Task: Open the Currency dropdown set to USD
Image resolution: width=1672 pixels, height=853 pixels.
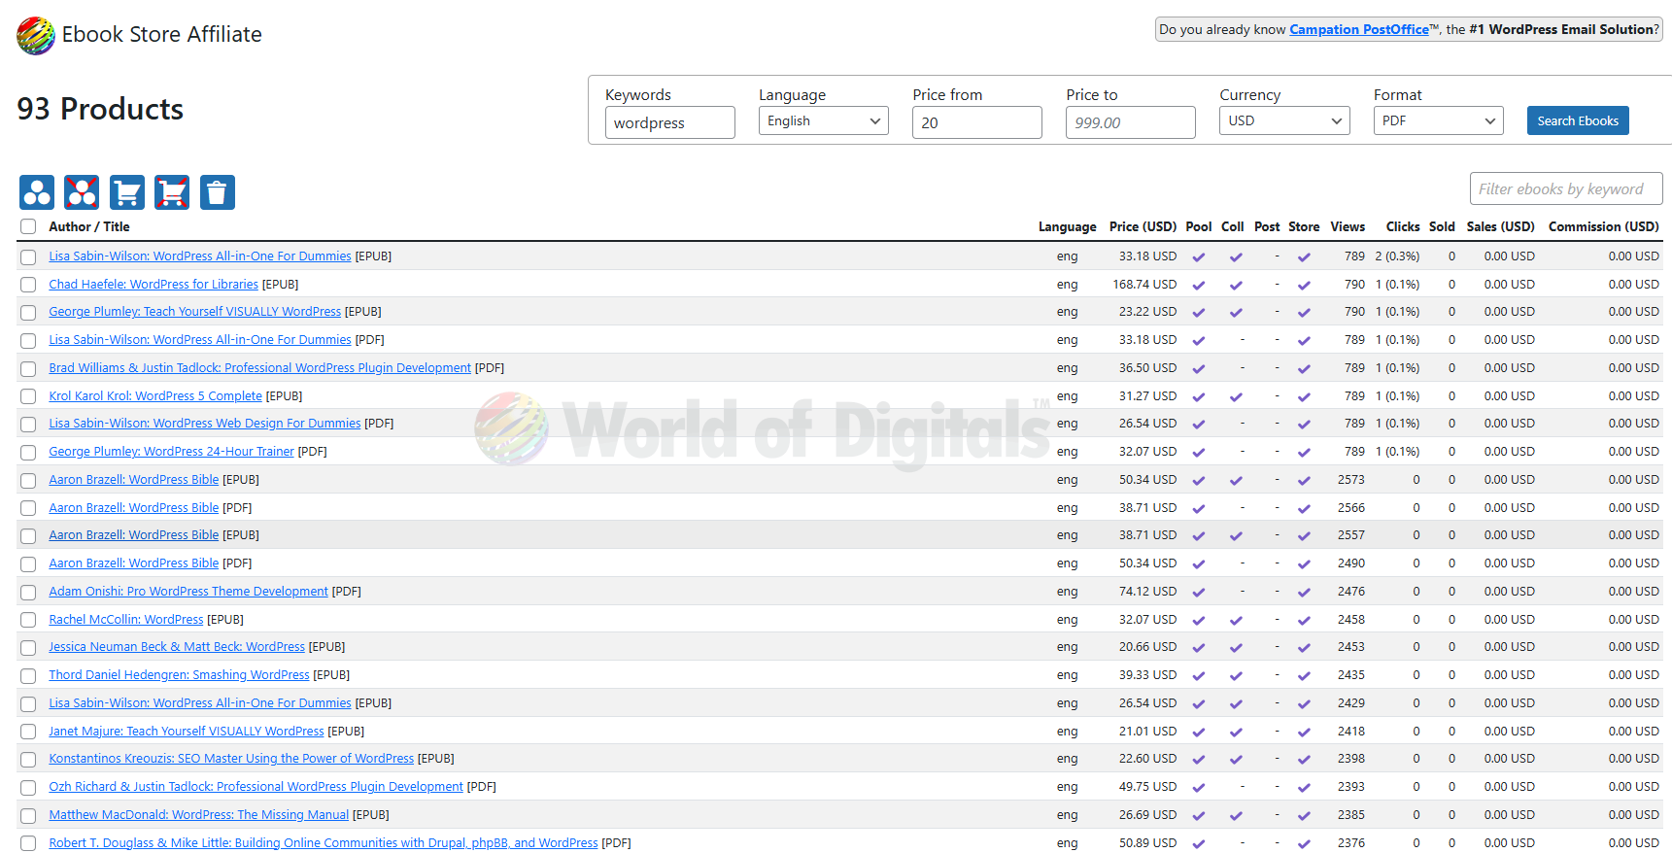Action: [x=1284, y=120]
